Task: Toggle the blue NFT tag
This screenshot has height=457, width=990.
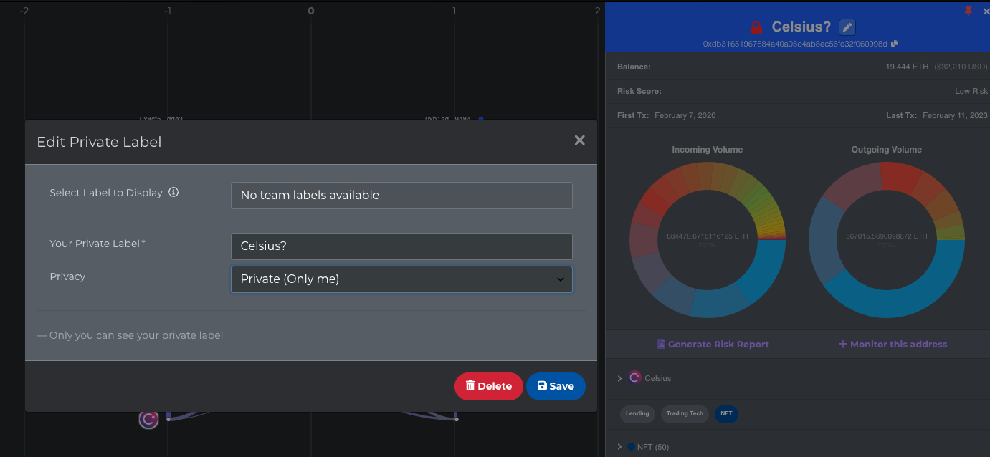Action: (x=726, y=413)
